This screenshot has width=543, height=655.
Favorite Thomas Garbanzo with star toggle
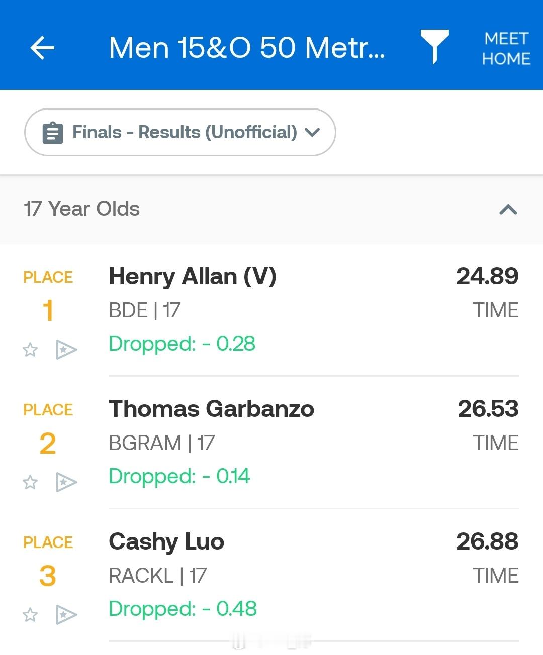point(30,482)
